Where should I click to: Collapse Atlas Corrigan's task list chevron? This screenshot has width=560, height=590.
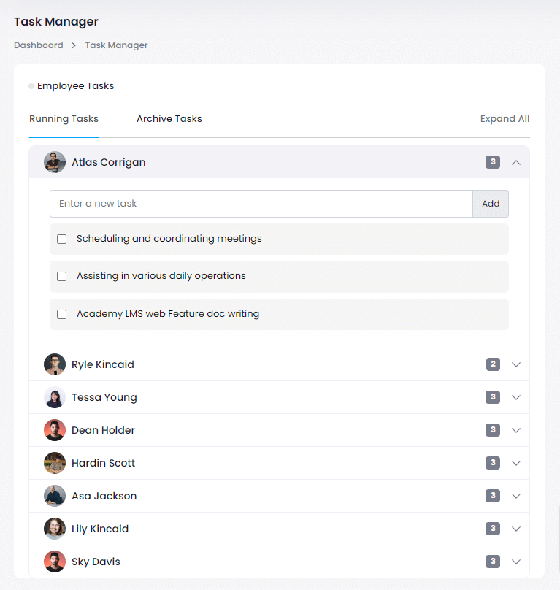pos(516,162)
